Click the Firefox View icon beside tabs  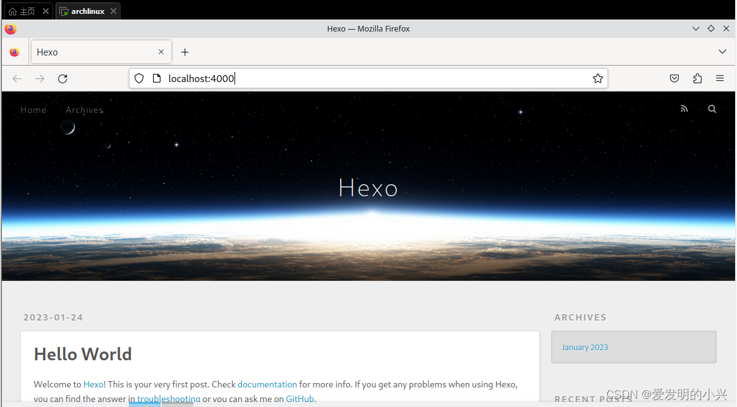pyautogui.click(x=15, y=52)
